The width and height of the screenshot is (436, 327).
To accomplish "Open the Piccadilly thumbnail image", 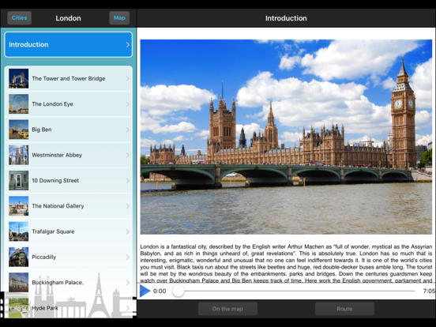I will point(19,257).
